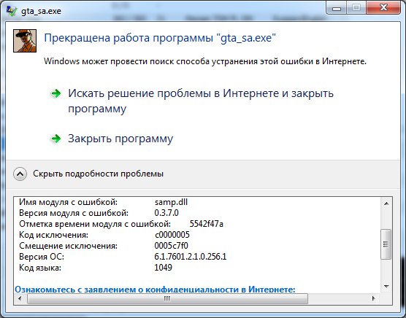406x318 pixels.
Task: Click heading Прекращена работа программы gta_sa.exe
Action: pos(160,38)
